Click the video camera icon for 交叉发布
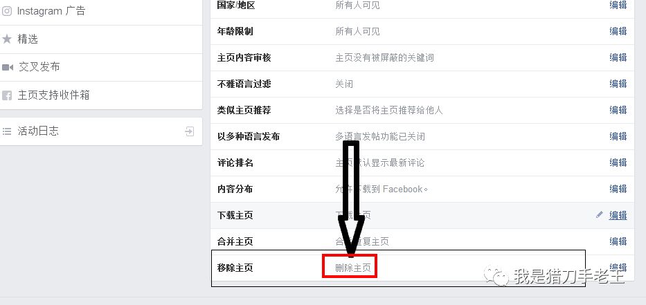 click(8, 67)
